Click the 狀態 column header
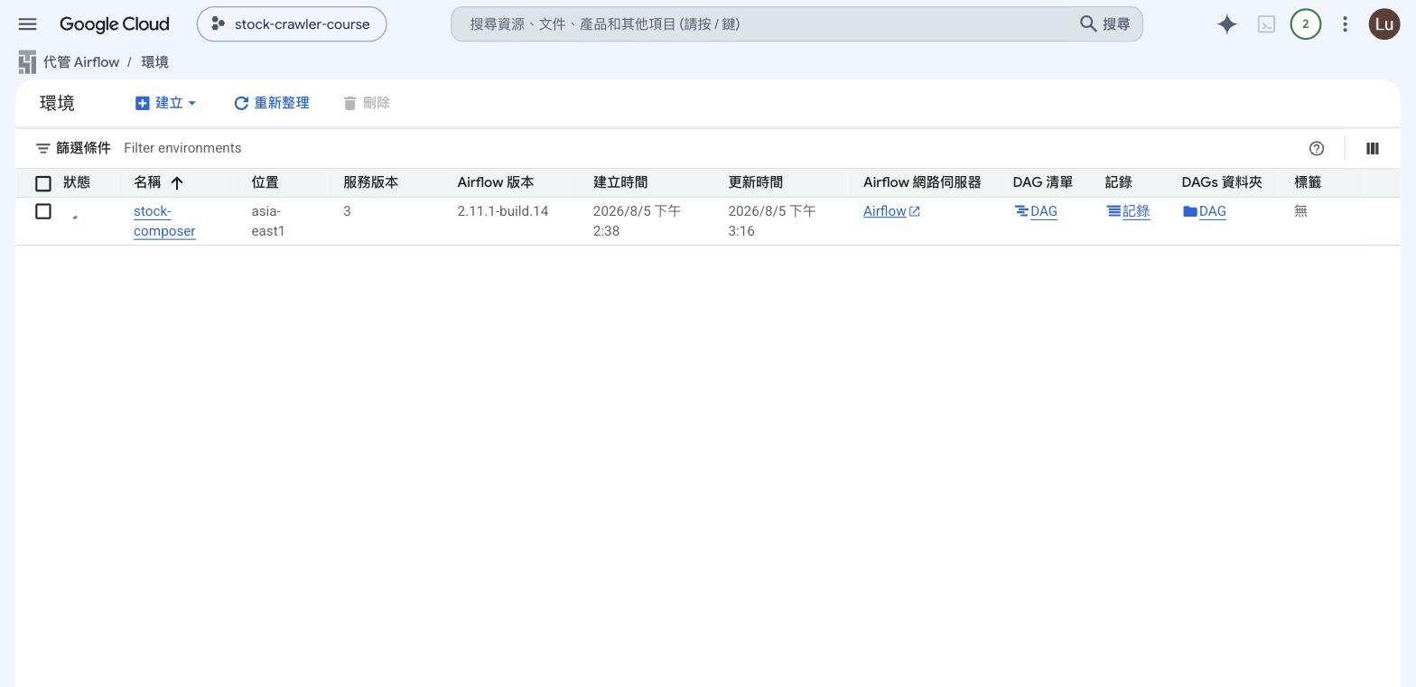Viewport: 1416px width, 687px height. pos(77,182)
